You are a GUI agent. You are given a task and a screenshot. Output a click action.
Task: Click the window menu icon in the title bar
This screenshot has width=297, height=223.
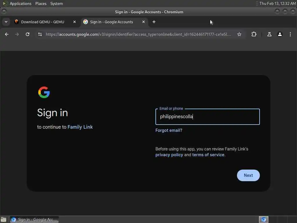[x=4, y=12]
